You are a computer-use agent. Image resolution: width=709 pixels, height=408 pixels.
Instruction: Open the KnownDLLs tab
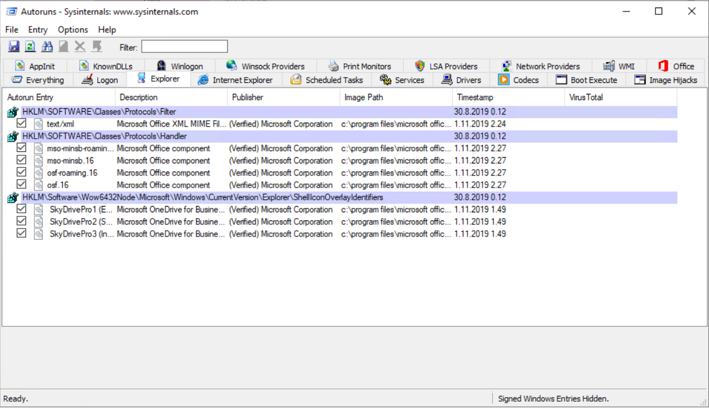click(105, 66)
